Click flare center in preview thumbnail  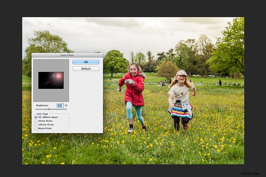(x=59, y=76)
